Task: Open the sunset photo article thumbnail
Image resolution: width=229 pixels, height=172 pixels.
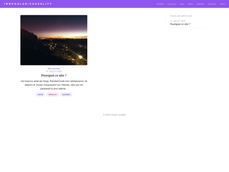Action: click(x=54, y=40)
